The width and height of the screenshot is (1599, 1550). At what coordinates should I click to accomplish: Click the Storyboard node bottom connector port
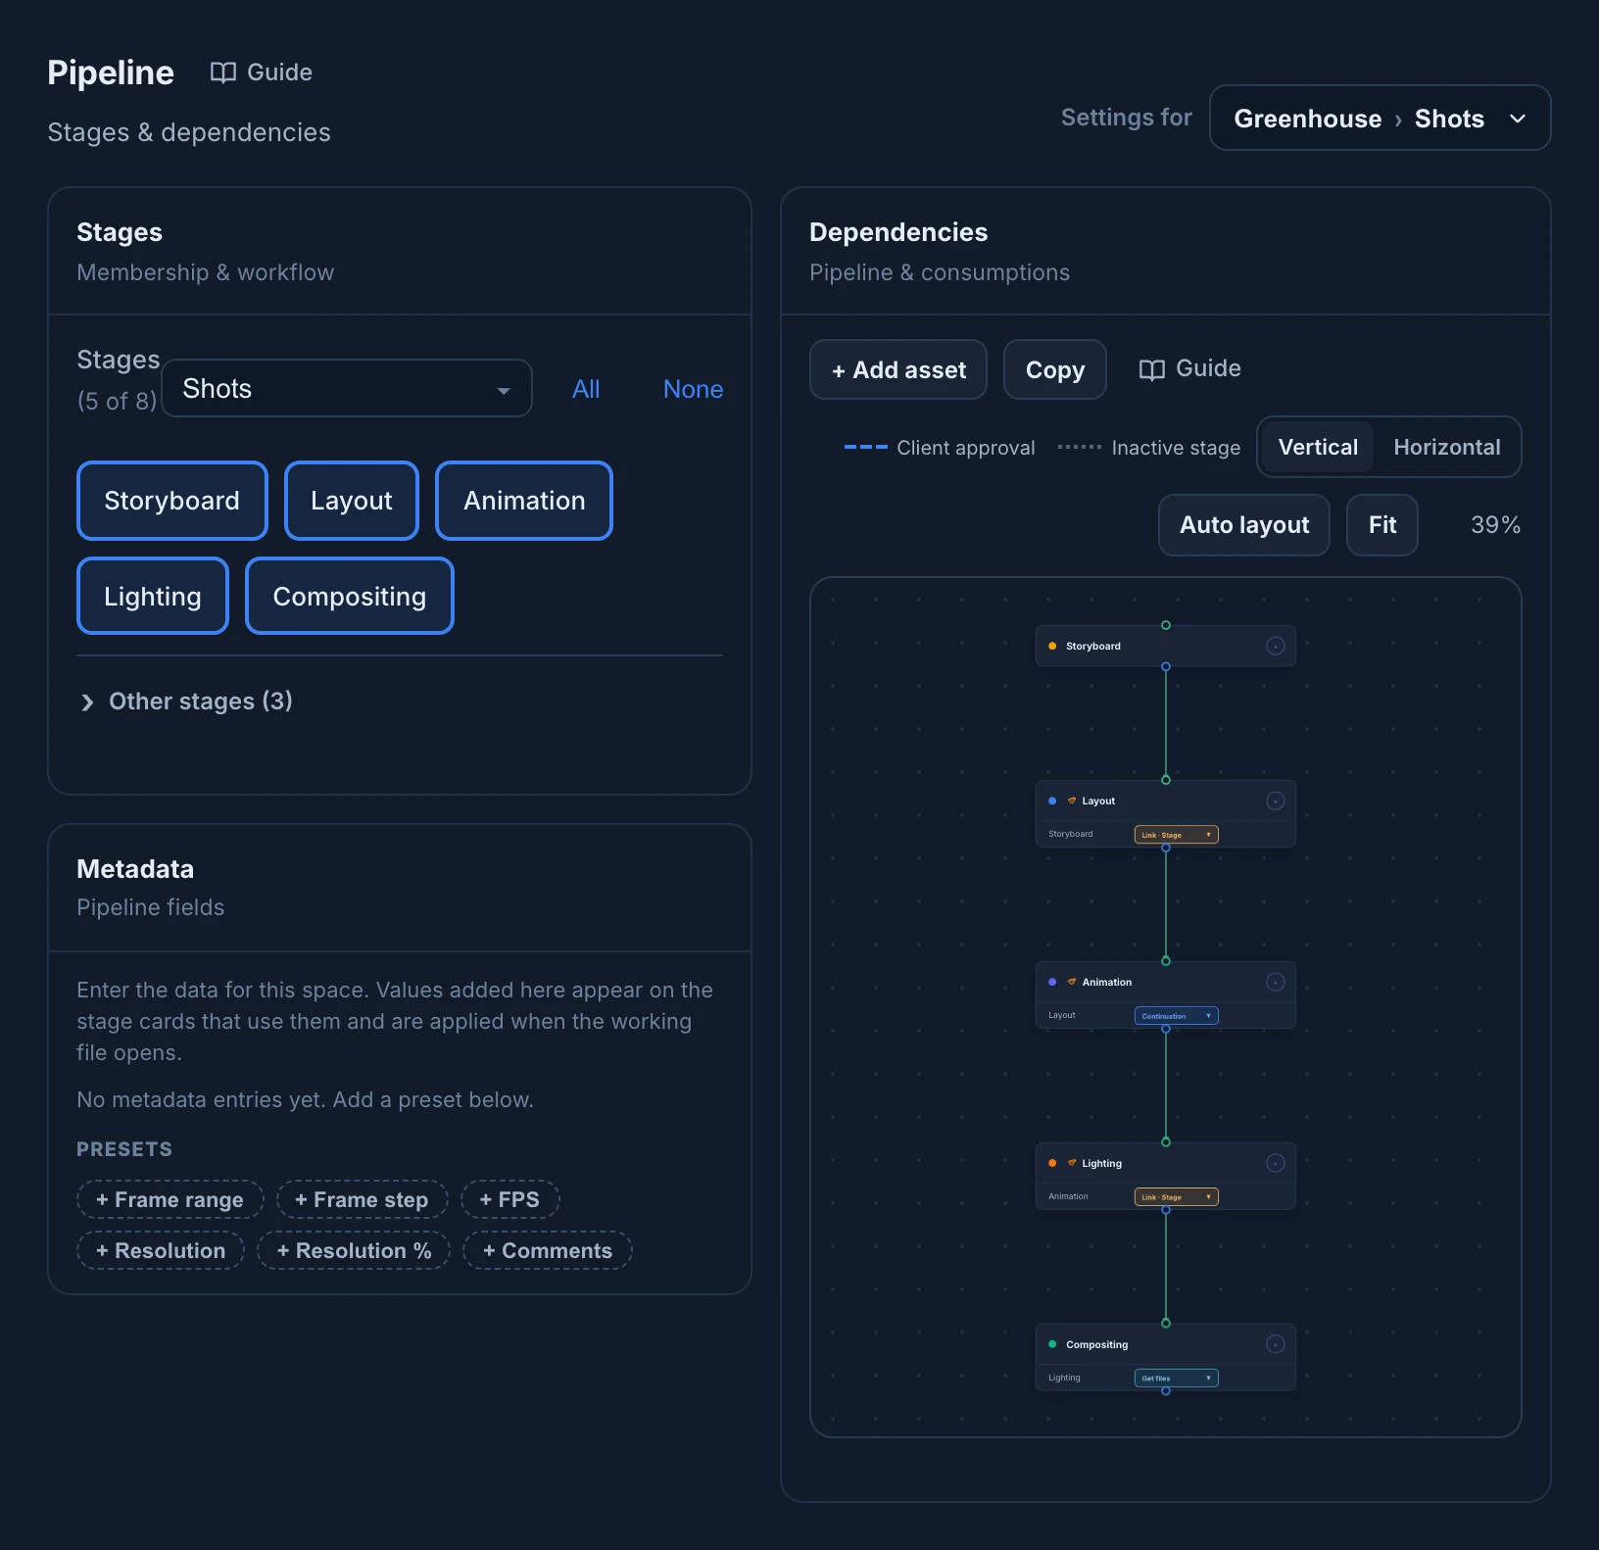pyautogui.click(x=1166, y=666)
